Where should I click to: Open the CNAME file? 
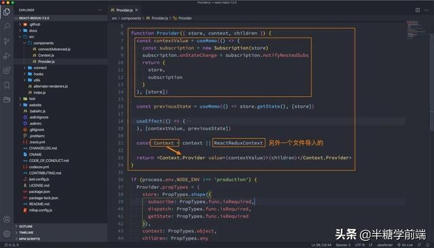tap(61, 154)
